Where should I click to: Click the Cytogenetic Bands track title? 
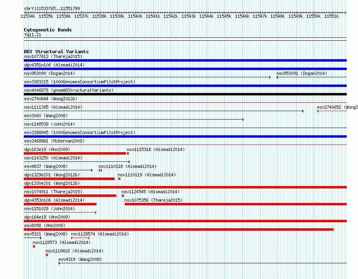48,30
